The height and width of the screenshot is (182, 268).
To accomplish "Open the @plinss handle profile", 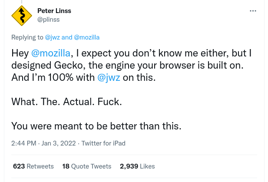I will [x=48, y=20].
